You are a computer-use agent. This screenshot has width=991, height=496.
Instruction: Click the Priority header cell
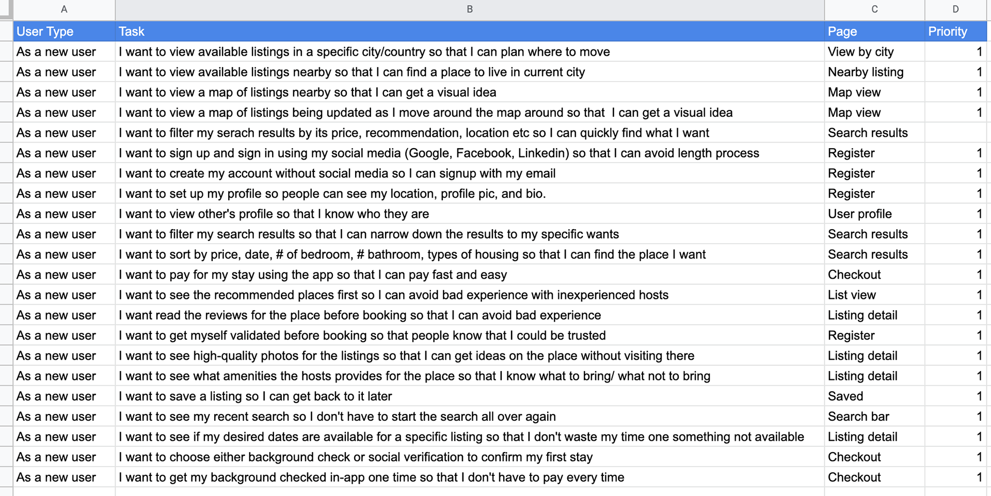pyautogui.click(x=955, y=31)
